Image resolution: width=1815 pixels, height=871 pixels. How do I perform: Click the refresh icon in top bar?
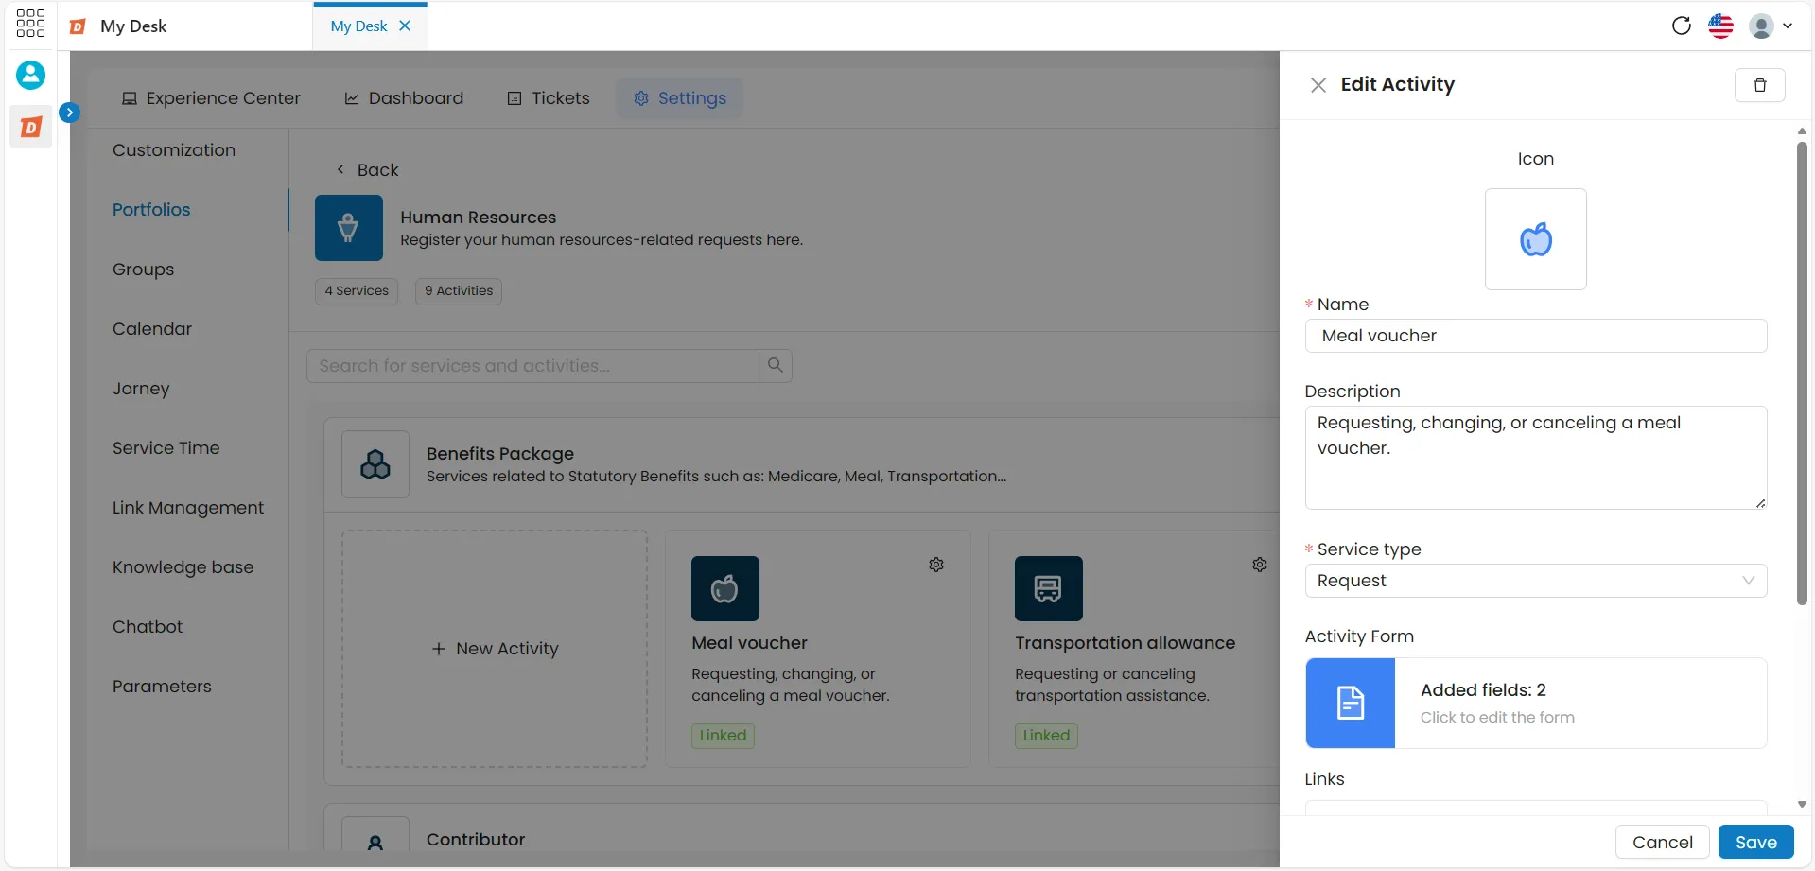point(1681,26)
